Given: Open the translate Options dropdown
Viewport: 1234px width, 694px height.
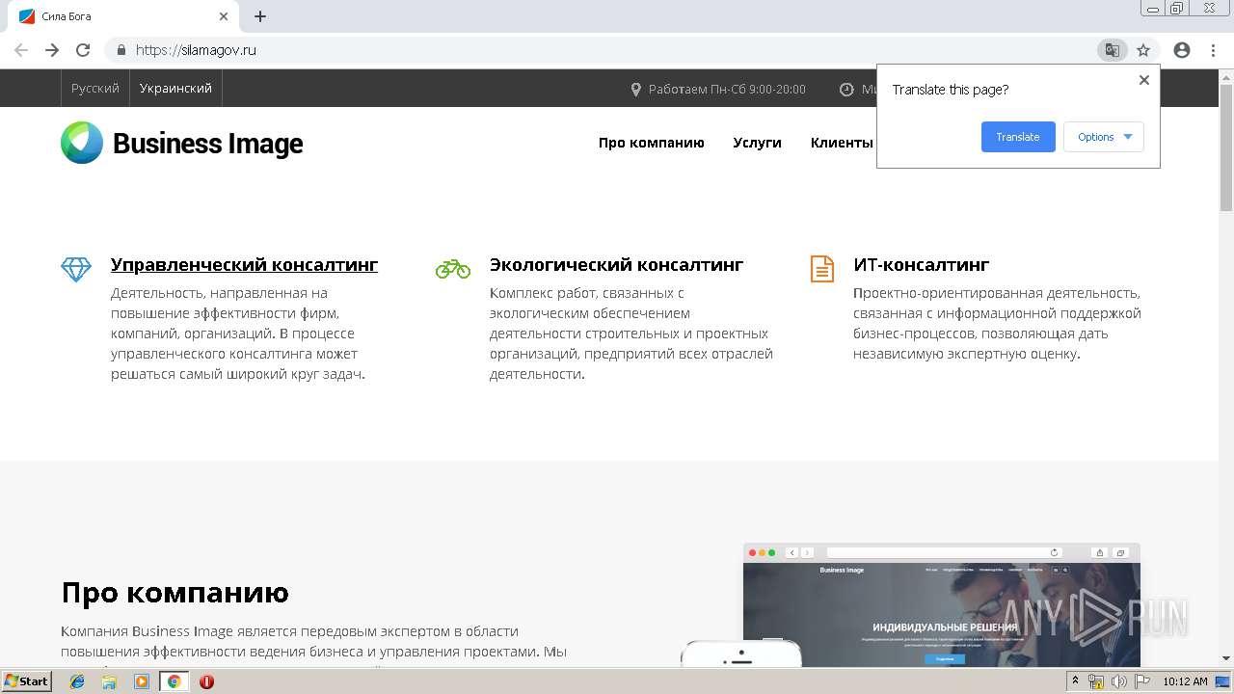Looking at the screenshot, I should (1104, 137).
